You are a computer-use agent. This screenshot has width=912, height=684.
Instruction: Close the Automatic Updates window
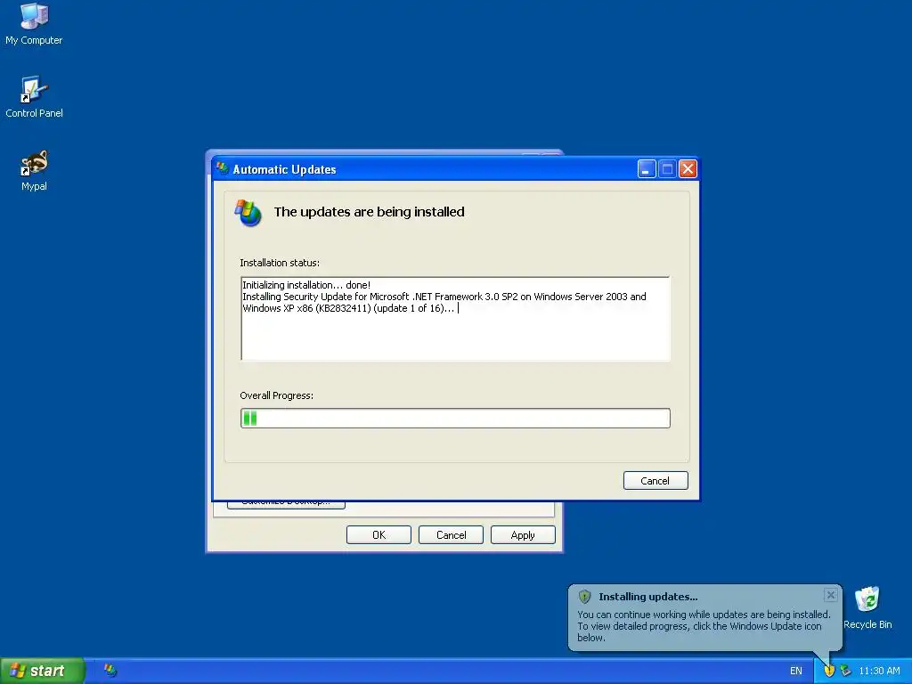click(688, 168)
